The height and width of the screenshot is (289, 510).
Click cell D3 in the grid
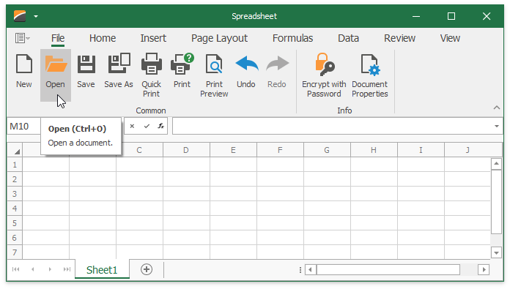pos(186,194)
